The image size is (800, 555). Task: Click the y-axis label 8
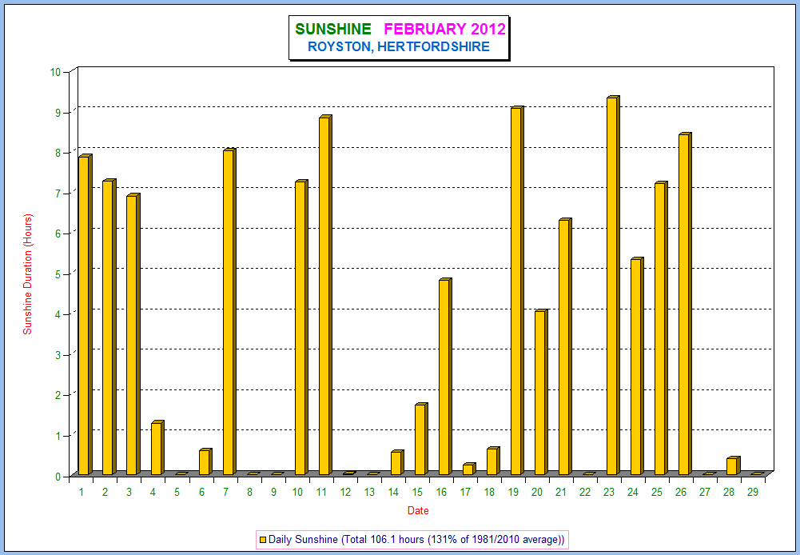(58, 154)
